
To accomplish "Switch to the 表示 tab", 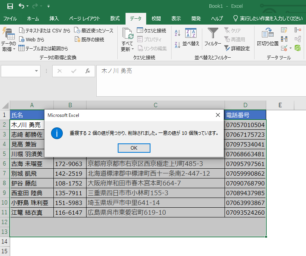I will point(176,19).
